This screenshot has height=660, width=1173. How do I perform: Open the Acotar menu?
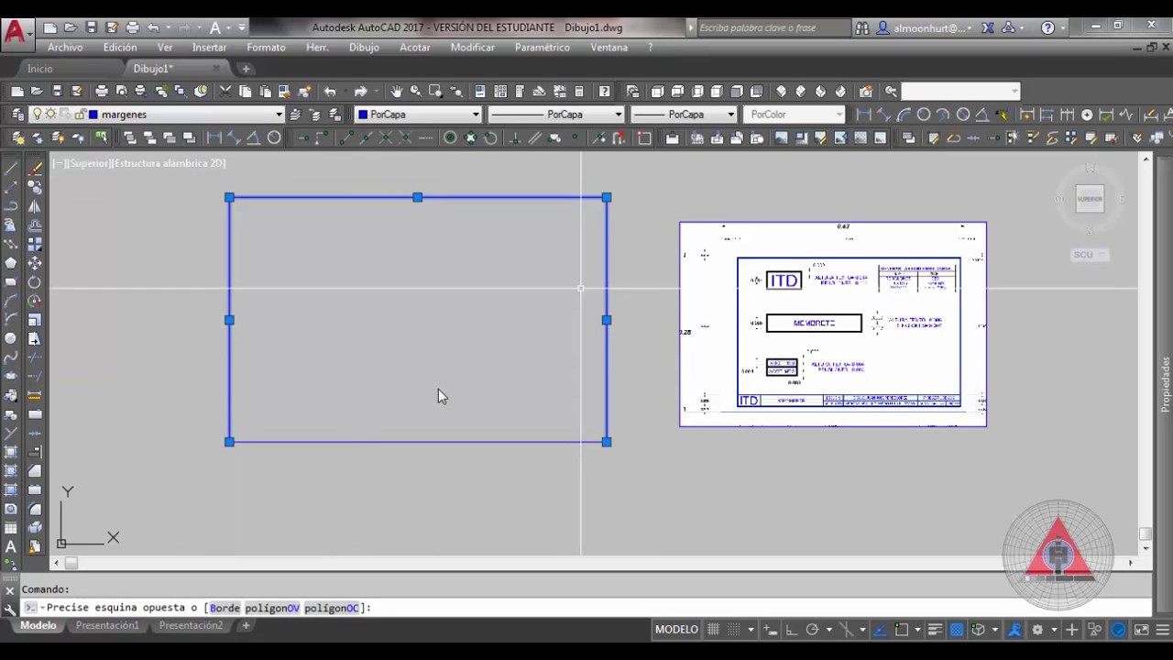[x=415, y=48]
